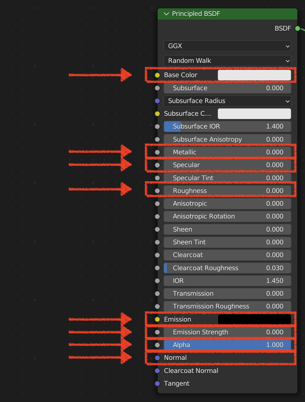
Task: Click the purple Subsurface Radius socket
Action: click(x=157, y=101)
